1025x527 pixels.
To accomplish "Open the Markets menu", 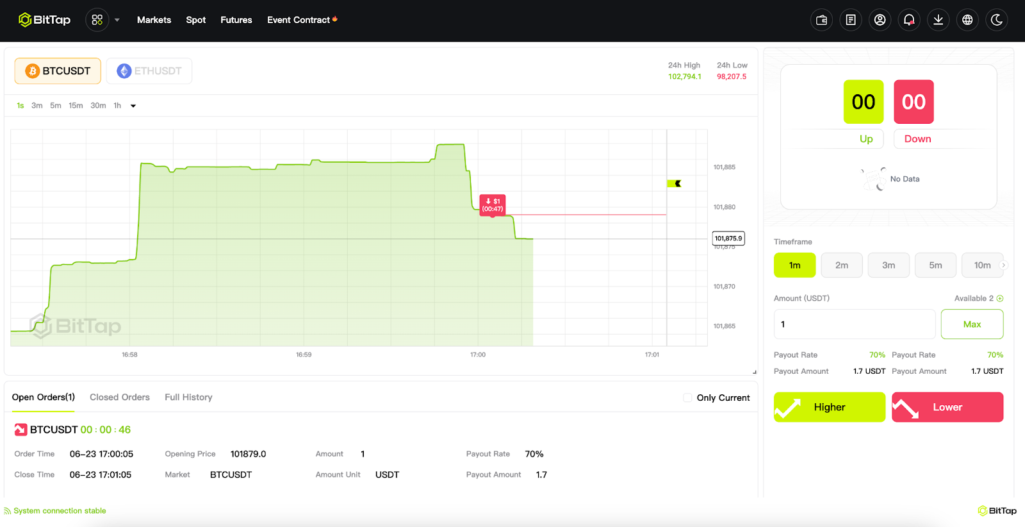I will (154, 20).
